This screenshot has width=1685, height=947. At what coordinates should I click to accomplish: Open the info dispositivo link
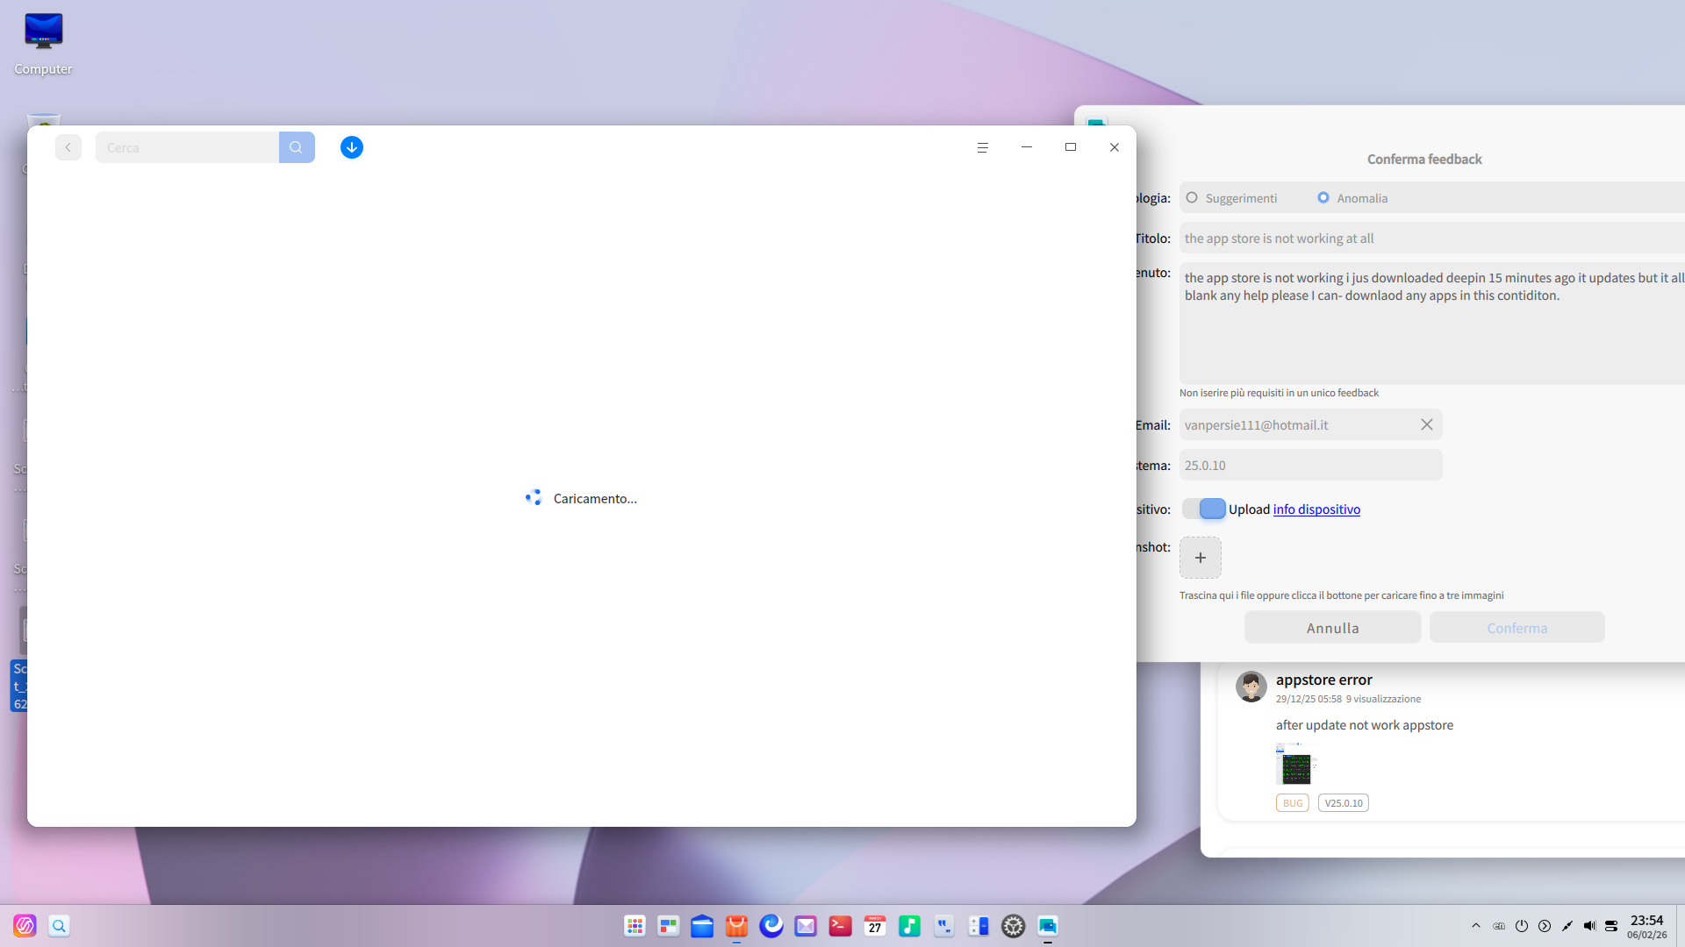[1316, 509]
